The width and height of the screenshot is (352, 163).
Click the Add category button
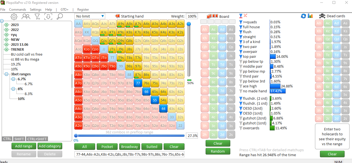coord(50,146)
